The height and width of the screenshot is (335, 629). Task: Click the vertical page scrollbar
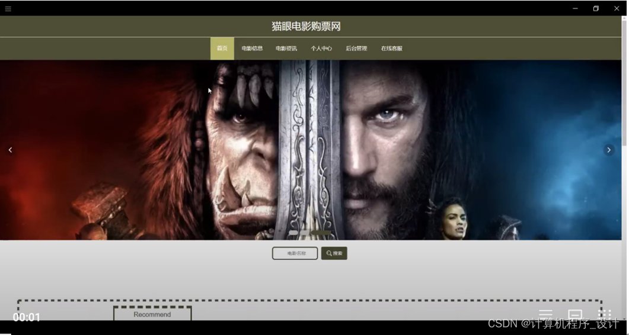[x=624, y=82]
